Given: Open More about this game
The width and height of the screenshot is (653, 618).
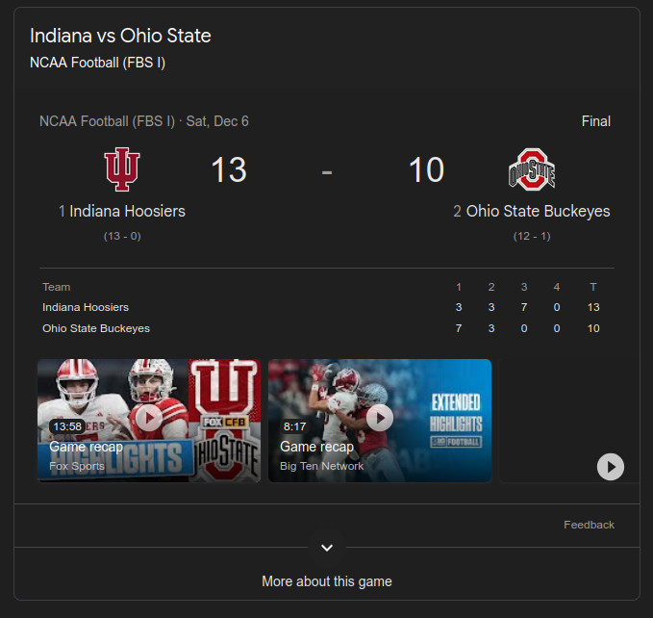Looking at the screenshot, I should [x=327, y=581].
